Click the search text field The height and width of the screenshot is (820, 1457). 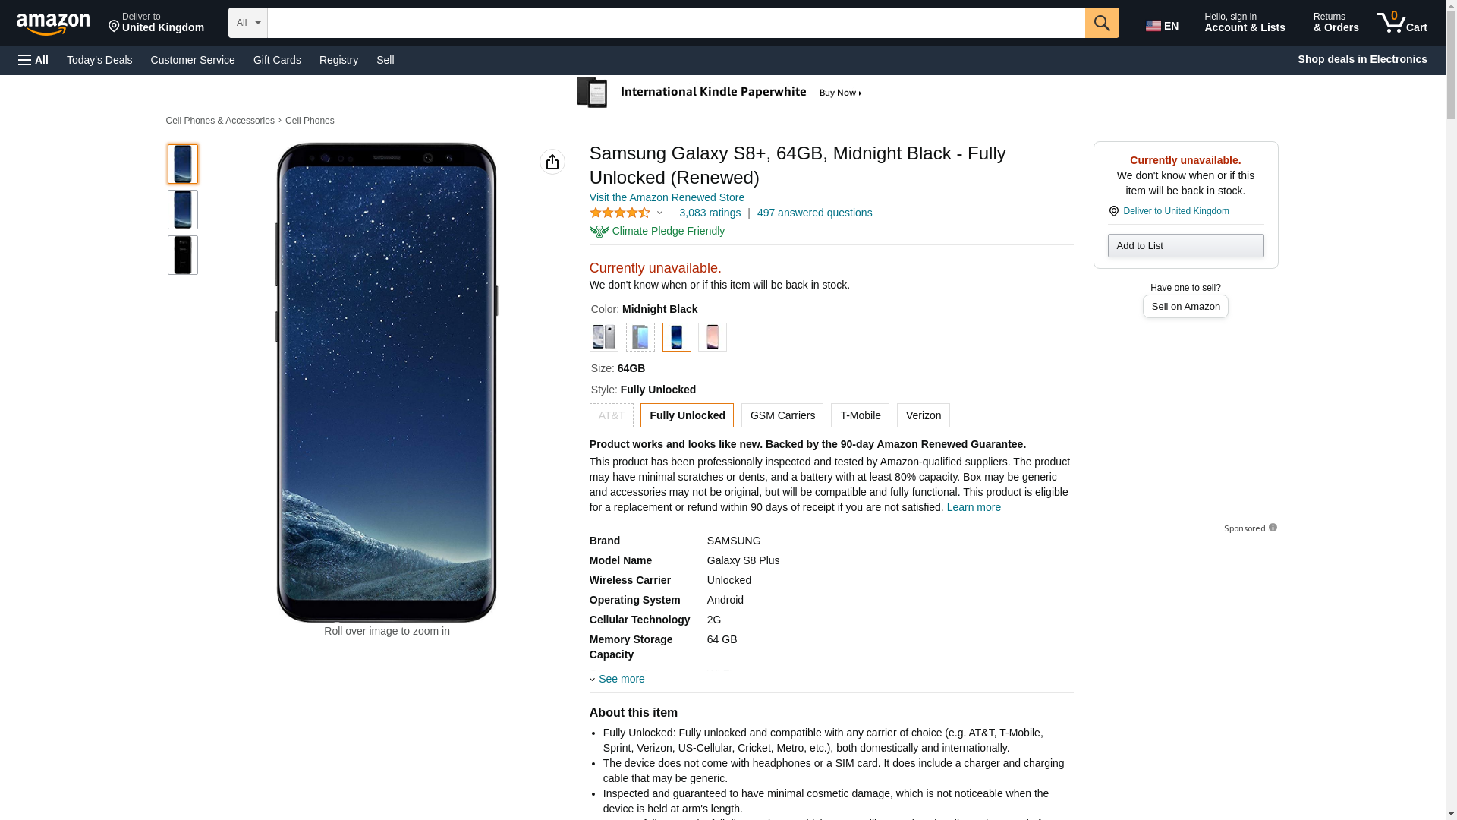(675, 23)
